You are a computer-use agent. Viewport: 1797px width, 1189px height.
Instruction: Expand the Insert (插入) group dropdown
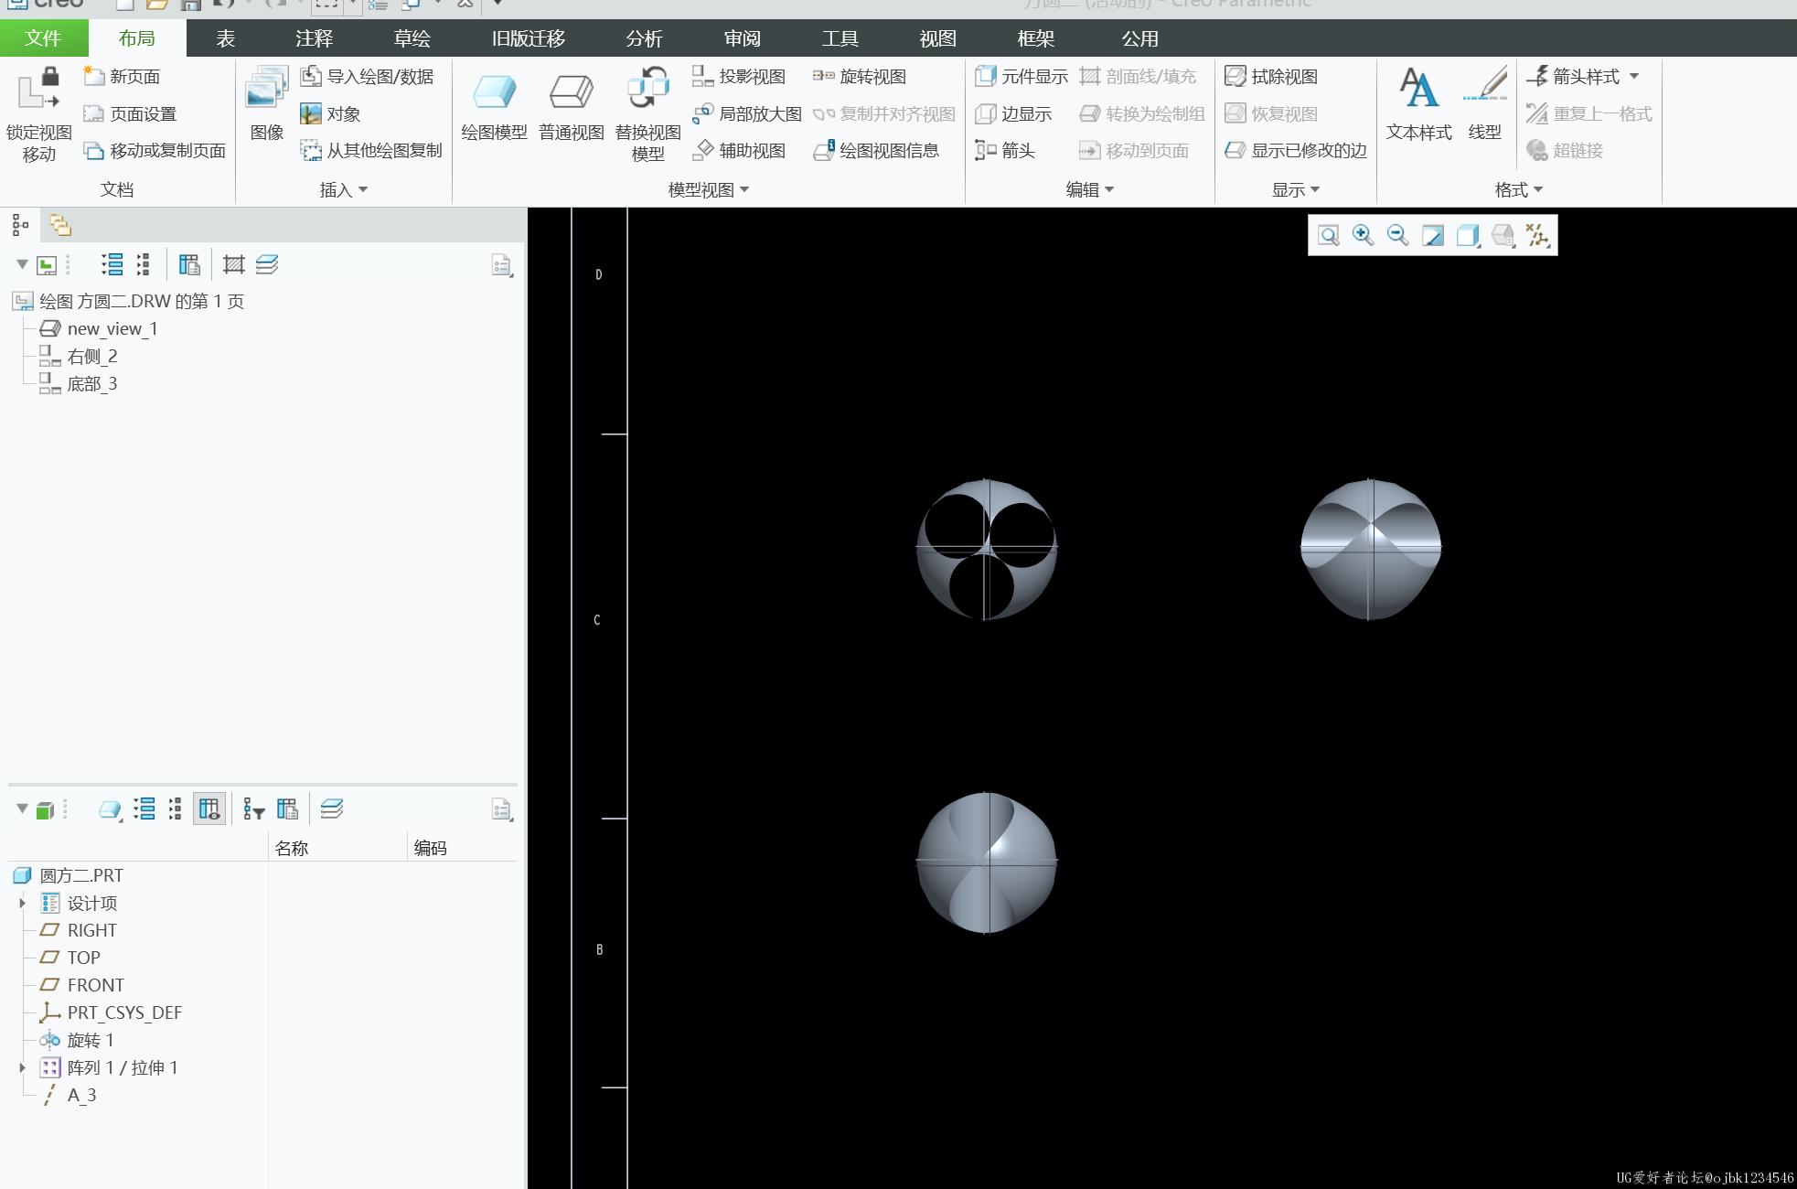click(344, 189)
